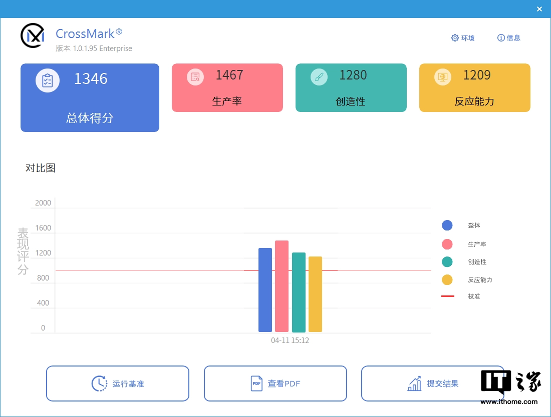Run the benchmark via 运行基准
This screenshot has height=417, width=551.
(118, 383)
